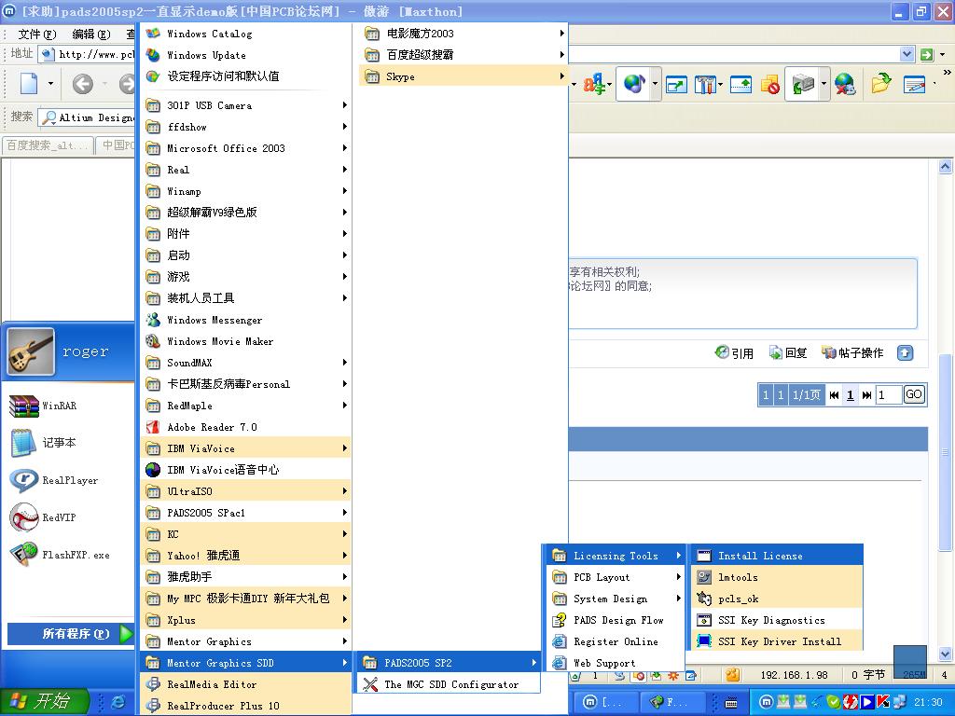Open Adobe Reader 7.0
Screen dimensions: 955x716
click(246, 427)
